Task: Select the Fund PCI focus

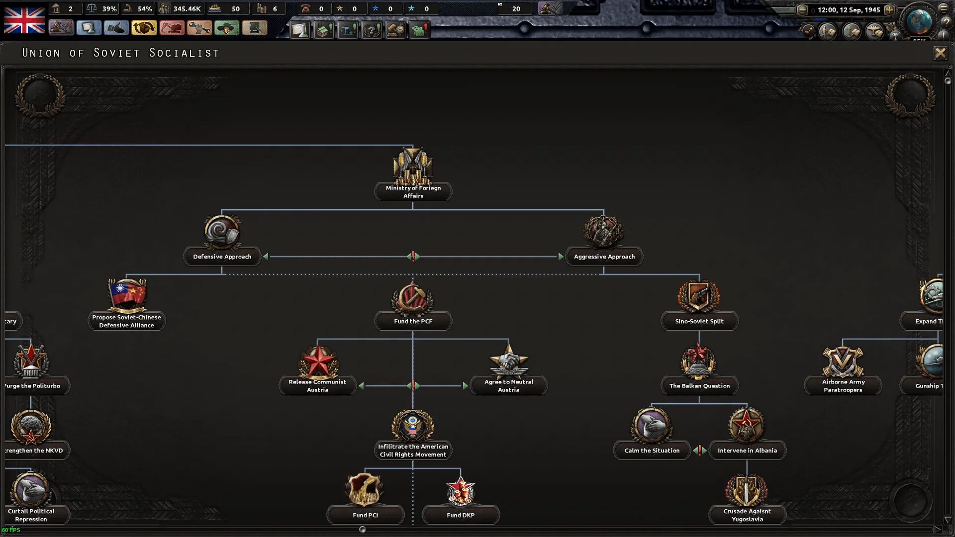Action: [x=365, y=499]
